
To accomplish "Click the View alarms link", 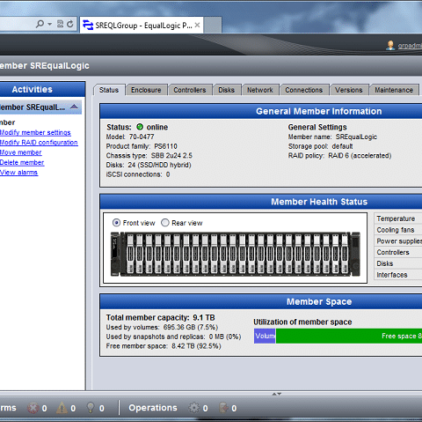I will (18, 173).
